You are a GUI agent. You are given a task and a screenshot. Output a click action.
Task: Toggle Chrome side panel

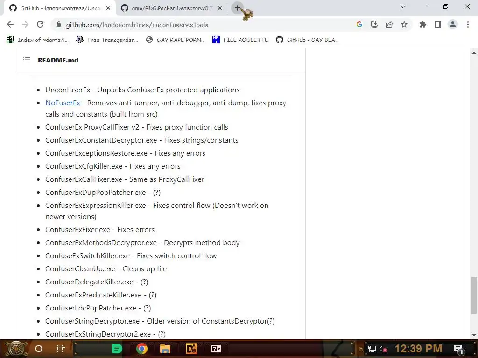point(438,24)
